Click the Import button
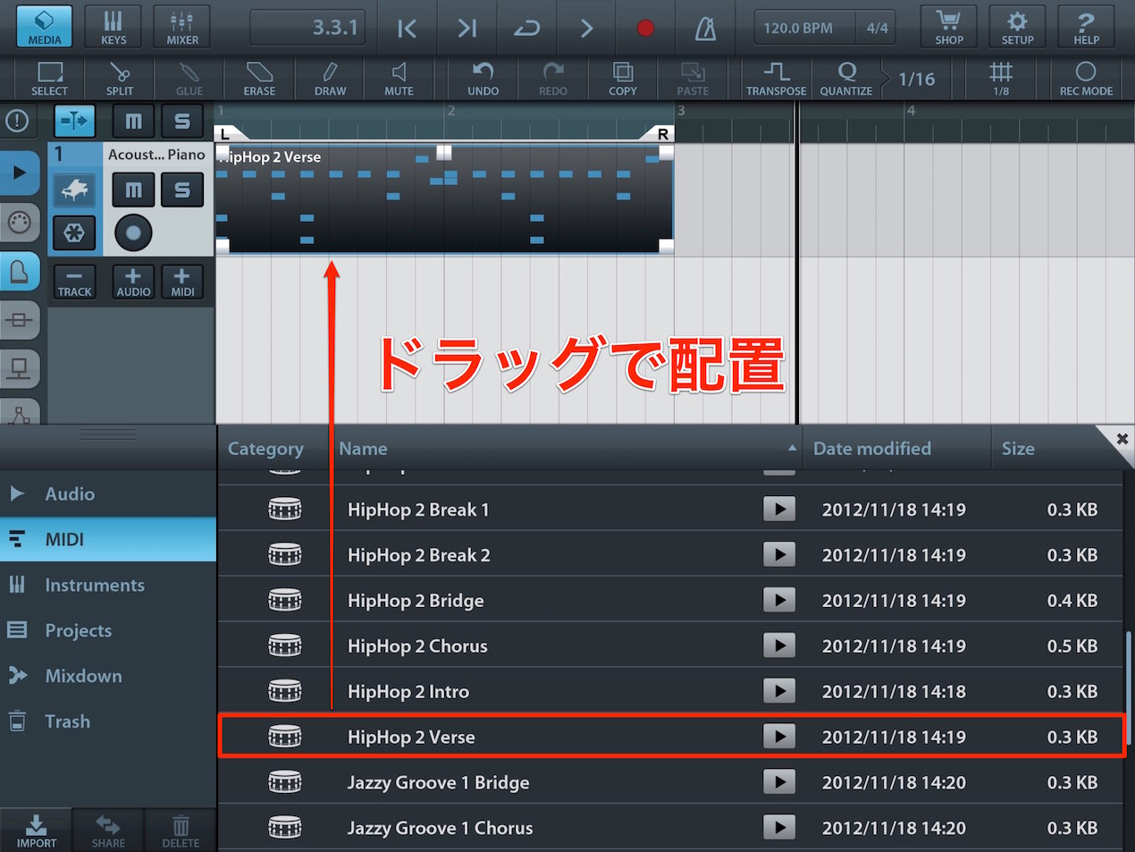The height and width of the screenshot is (852, 1135). (x=36, y=831)
